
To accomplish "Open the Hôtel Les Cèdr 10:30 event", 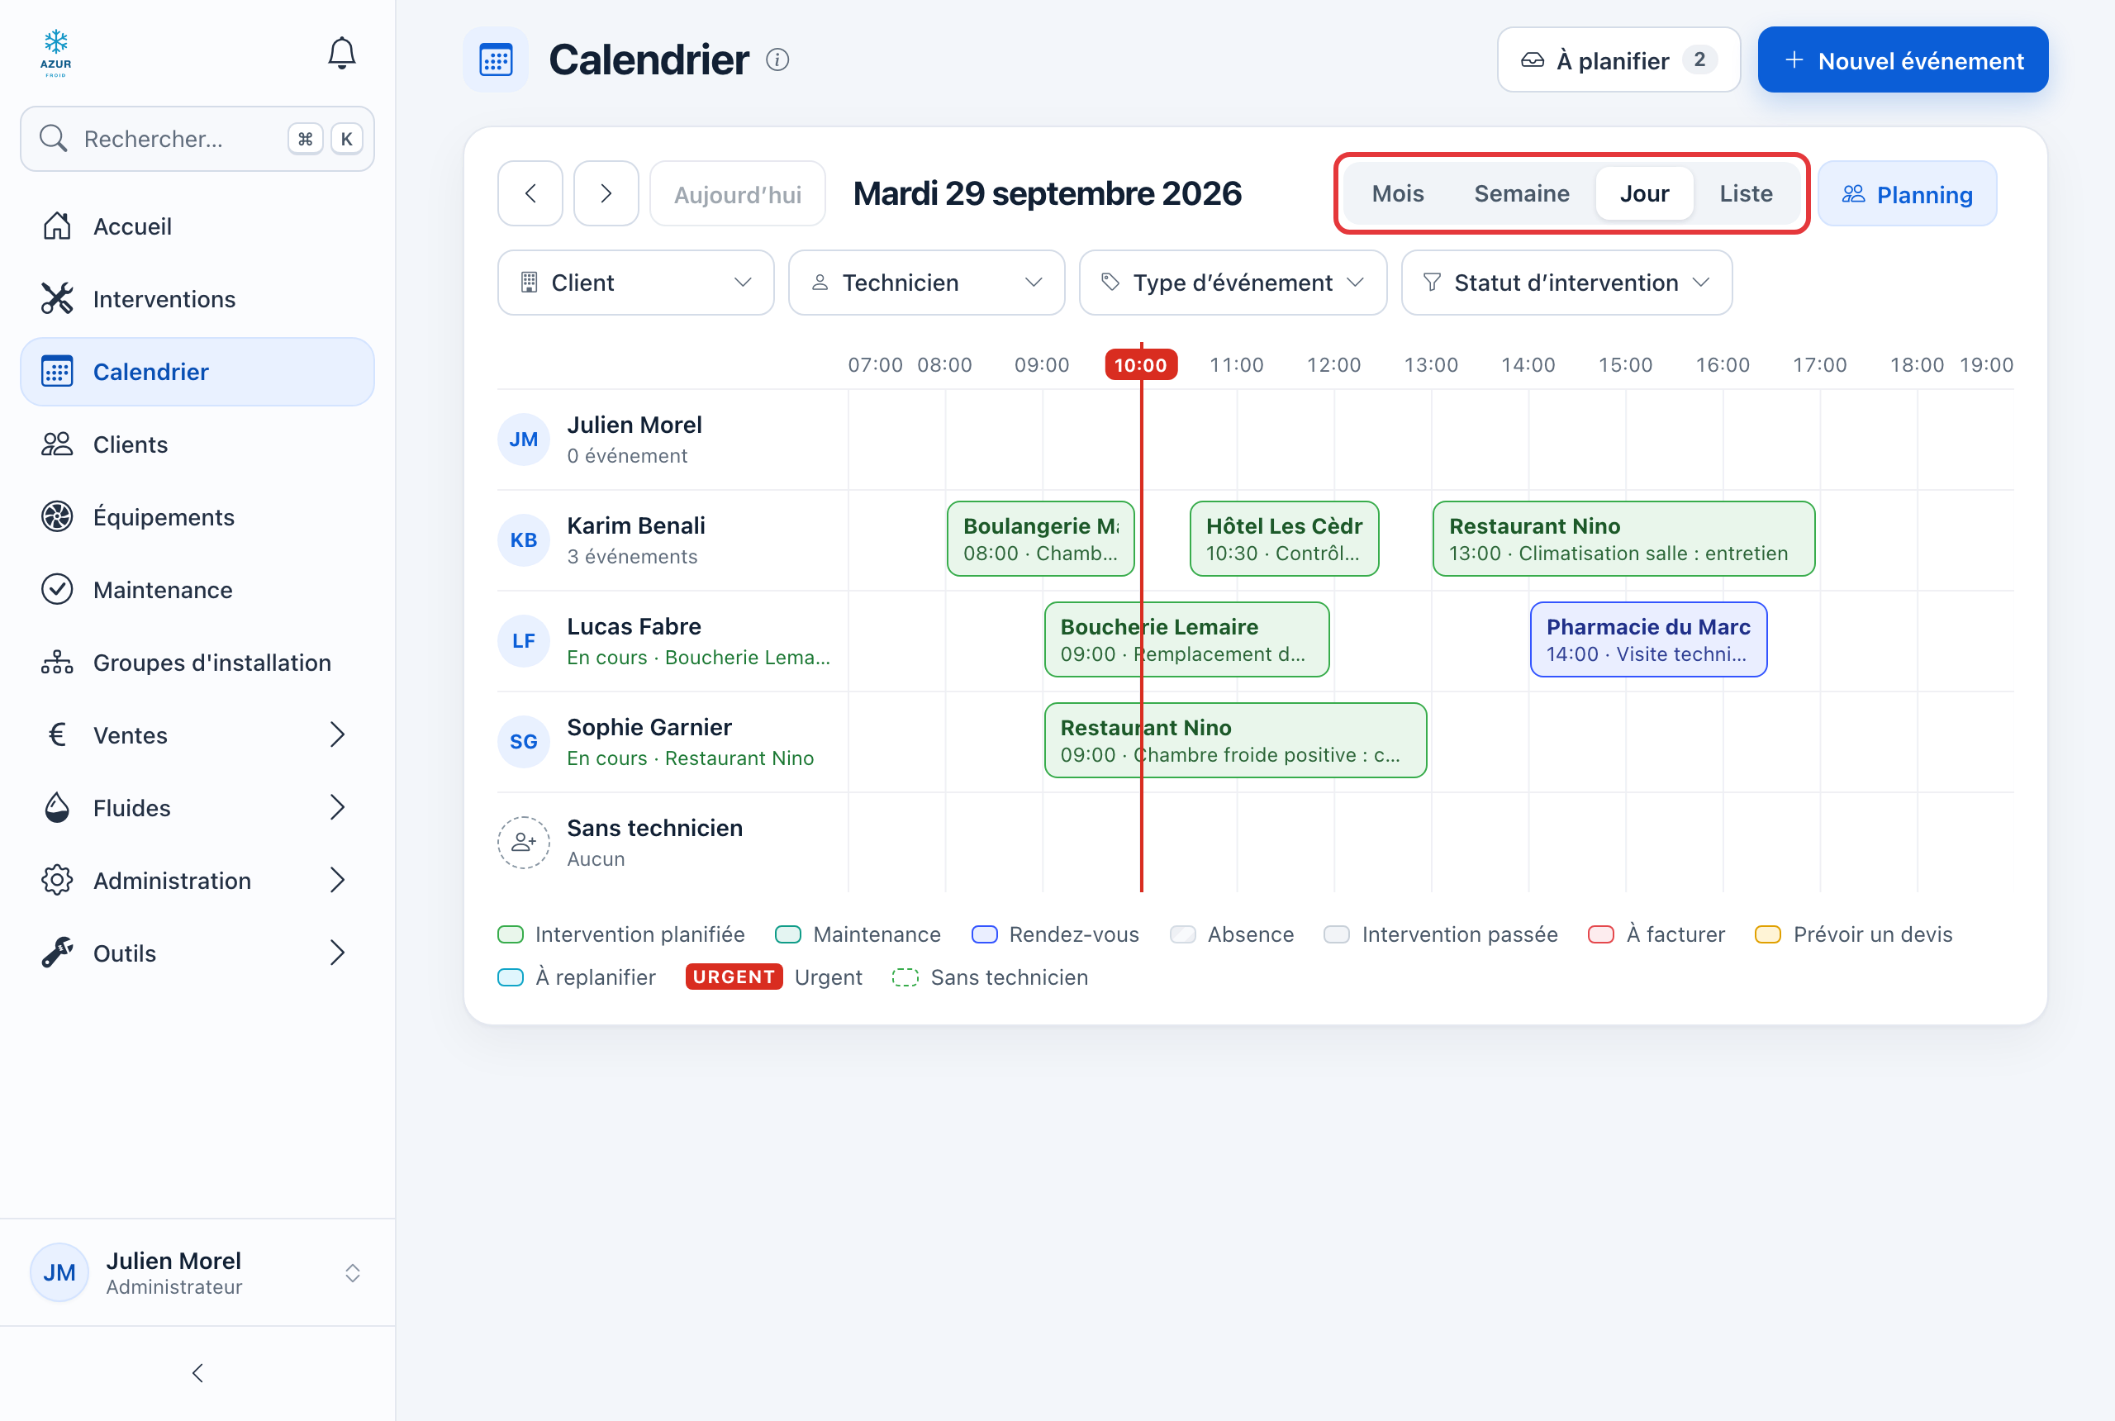I will (1284, 539).
